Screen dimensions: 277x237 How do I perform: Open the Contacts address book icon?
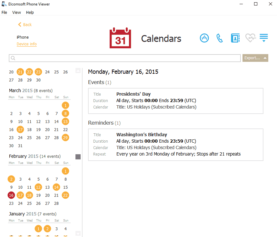235,38
